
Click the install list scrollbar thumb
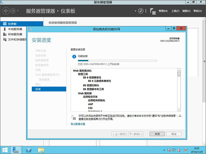(x=179, y=74)
